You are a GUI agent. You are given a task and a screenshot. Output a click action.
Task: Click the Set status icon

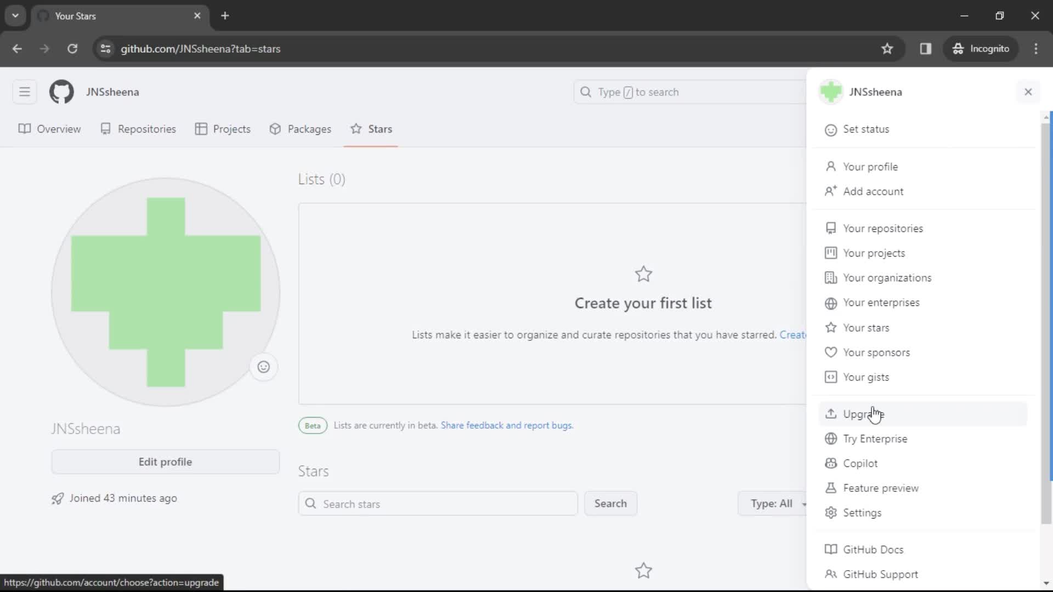click(830, 129)
